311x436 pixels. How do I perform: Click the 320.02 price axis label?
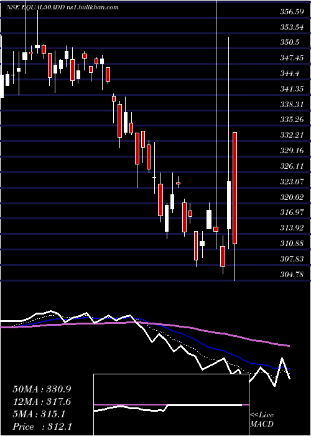(292, 197)
